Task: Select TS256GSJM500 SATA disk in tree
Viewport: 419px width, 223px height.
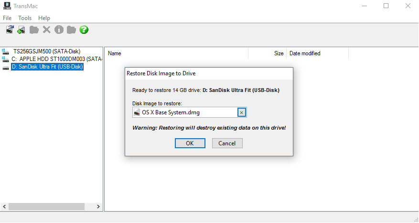Action: (x=46, y=51)
